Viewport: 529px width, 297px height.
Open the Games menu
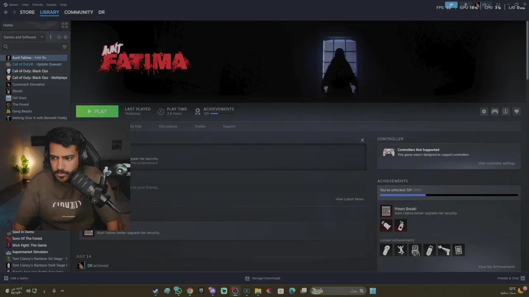click(x=51, y=5)
